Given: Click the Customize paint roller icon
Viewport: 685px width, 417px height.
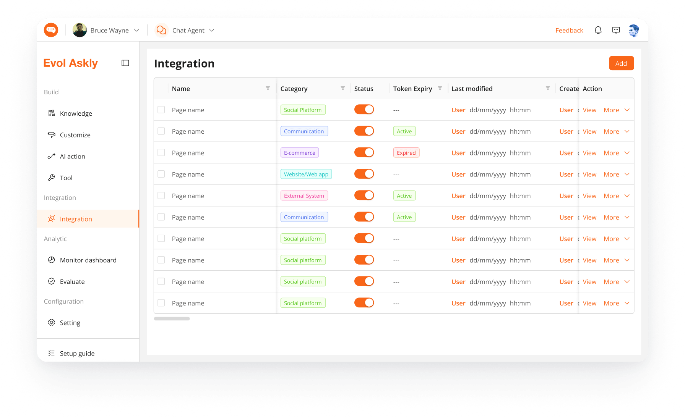Looking at the screenshot, I should 51,134.
